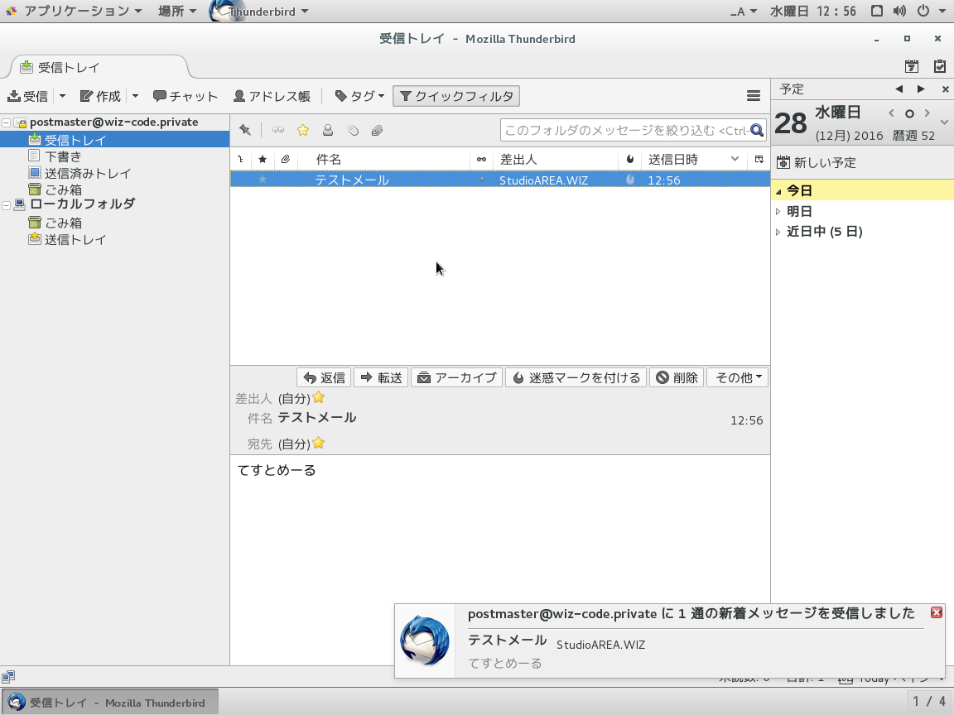Sort by the attachment column header
Screen dimensions: 954x715
[x=286, y=159]
